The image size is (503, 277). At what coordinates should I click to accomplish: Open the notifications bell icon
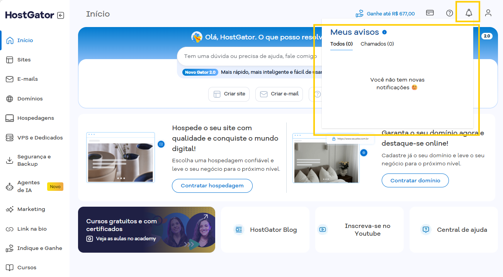(x=469, y=13)
